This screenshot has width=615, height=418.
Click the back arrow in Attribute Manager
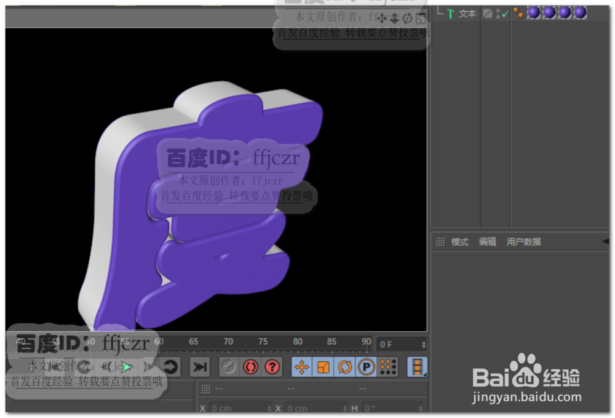[x=606, y=241]
